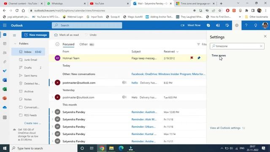The height and width of the screenshot is (152, 270).
Task: Open File Explorer from the taskbar
Action: click(x=111, y=148)
